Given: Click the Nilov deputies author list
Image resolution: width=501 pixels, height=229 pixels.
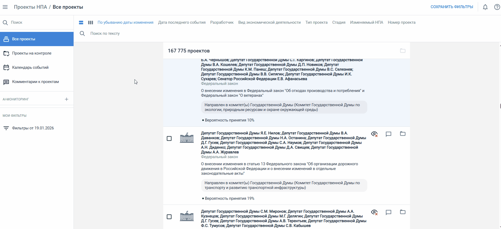Looking at the screenshot, I should coord(283,143).
